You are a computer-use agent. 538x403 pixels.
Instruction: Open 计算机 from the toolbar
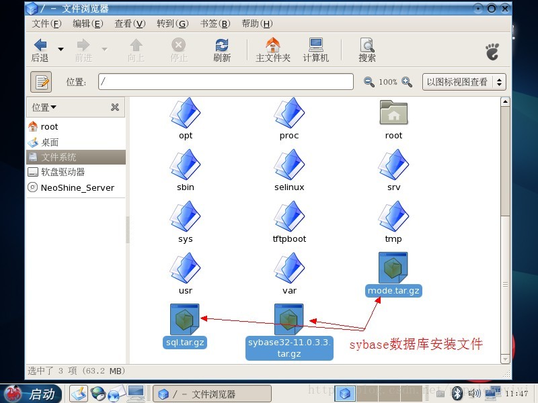[x=316, y=49]
